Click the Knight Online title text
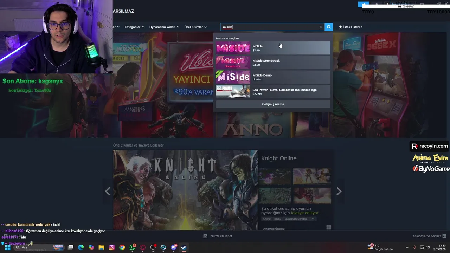The width and height of the screenshot is (450, 253). (279, 158)
